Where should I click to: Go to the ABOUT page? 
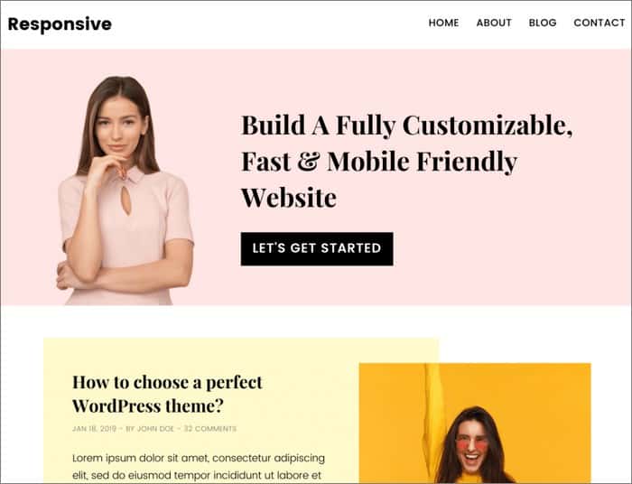[x=494, y=23]
